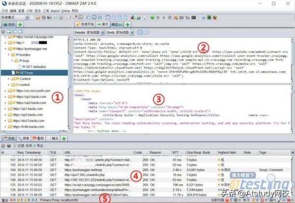Switch to the 搜索 tab
Viewport: 295px width, 203px height.
[24, 138]
